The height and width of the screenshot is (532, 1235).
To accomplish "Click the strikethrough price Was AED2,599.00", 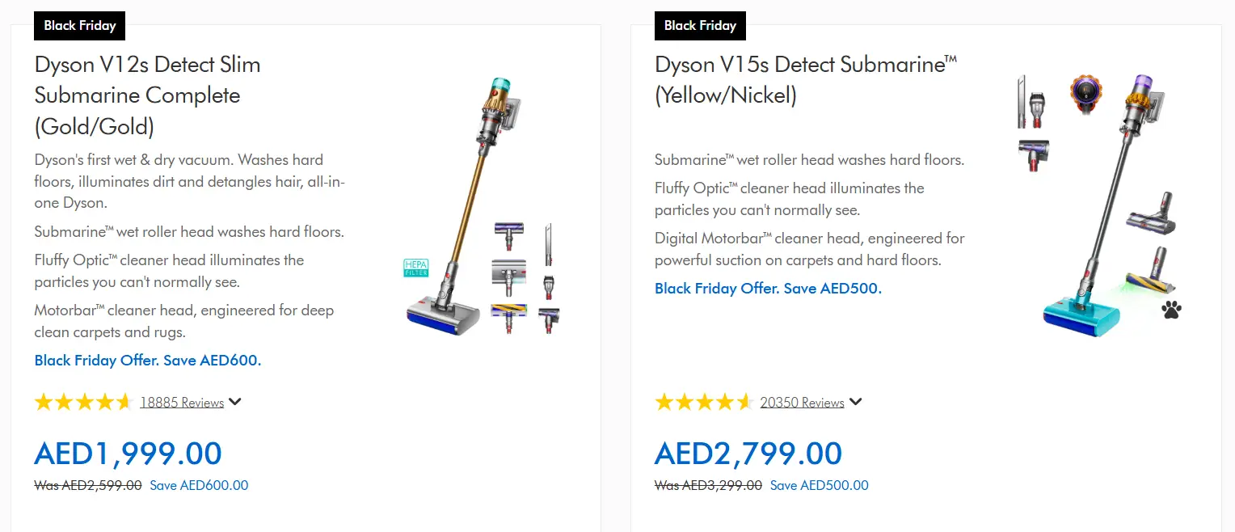I will click(86, 486).
